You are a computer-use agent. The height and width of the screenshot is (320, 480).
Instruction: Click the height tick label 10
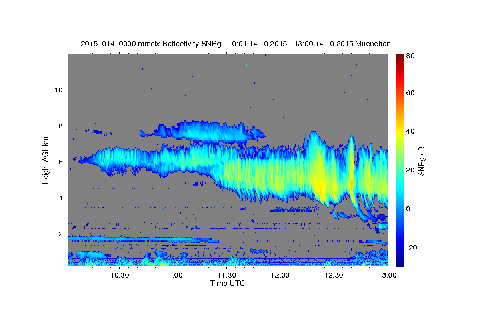pyautogui.click(x=59, y=90)
